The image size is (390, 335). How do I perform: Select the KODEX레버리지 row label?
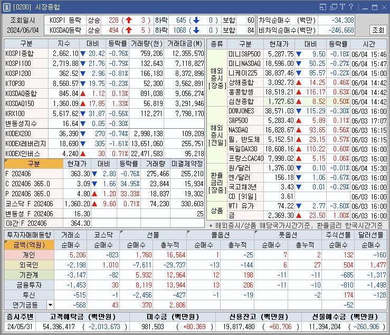[x=26, y=143]
